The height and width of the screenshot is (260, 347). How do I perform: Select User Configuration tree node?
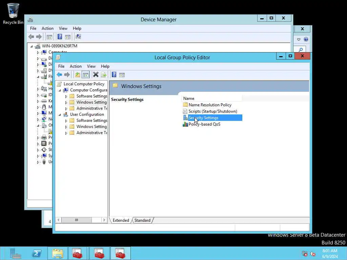[87, 114]
